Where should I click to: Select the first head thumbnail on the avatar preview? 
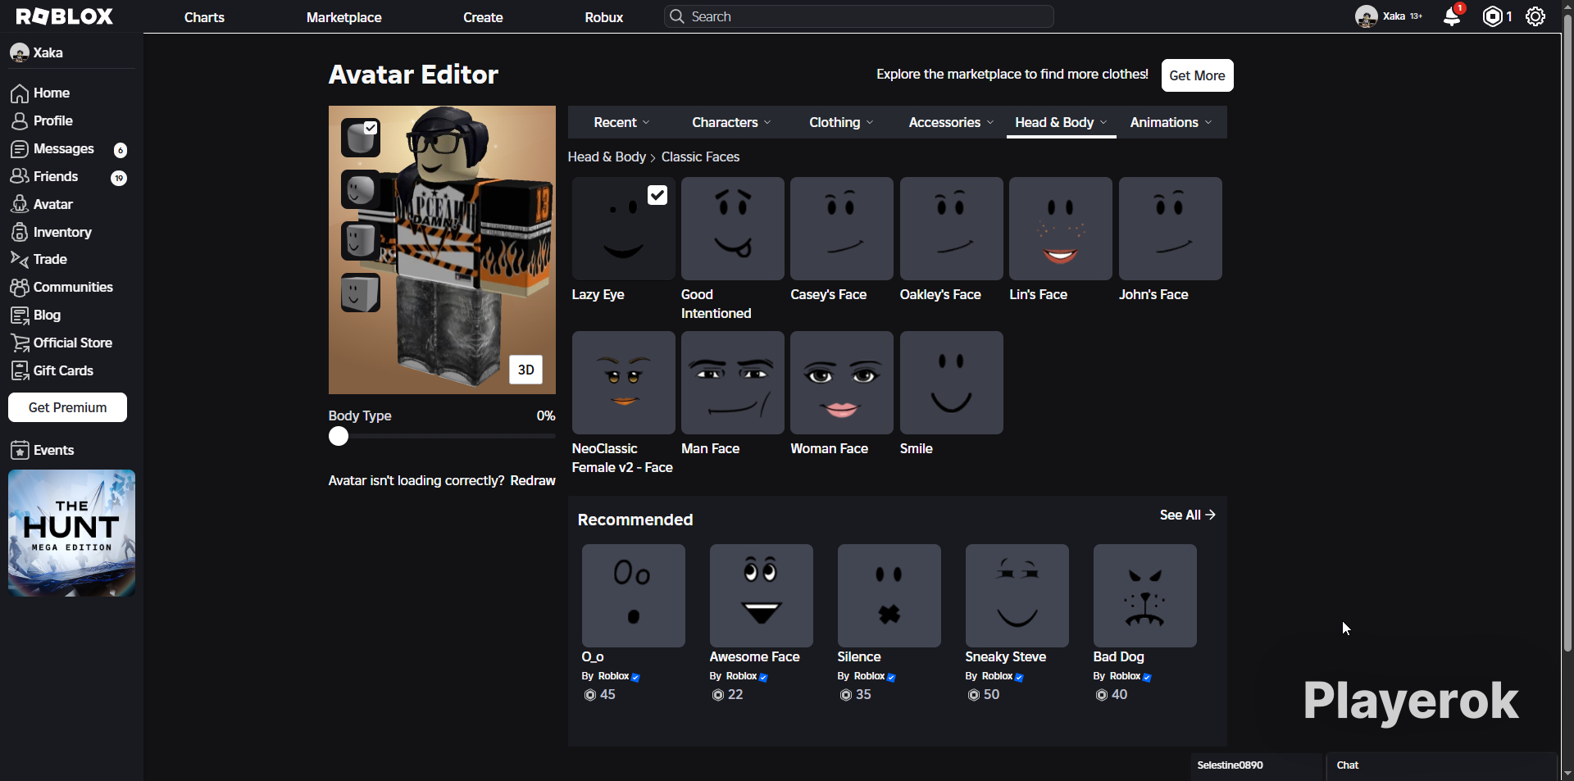click(x=360, y=138)
